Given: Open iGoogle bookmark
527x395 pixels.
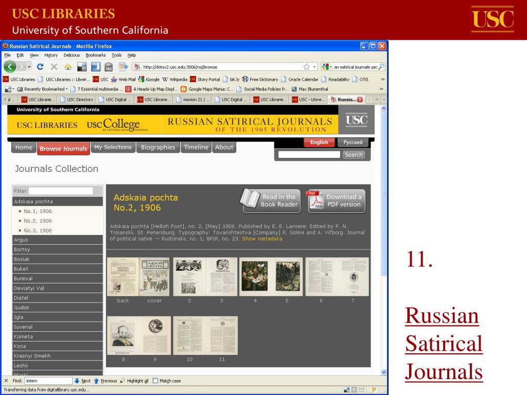Looking at the screenshot, I should 149,79.
